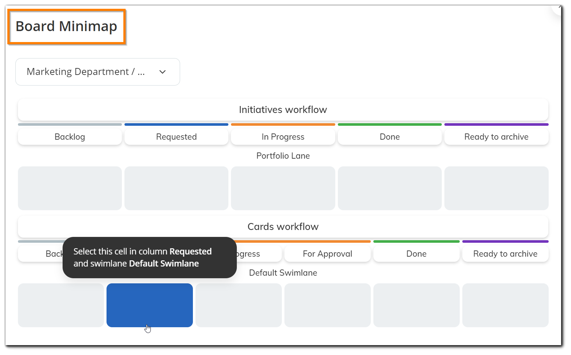The image size is (571, 355).
Task: Click the chevron arrow beside Marketing Department
Action: tap(163, 72)
